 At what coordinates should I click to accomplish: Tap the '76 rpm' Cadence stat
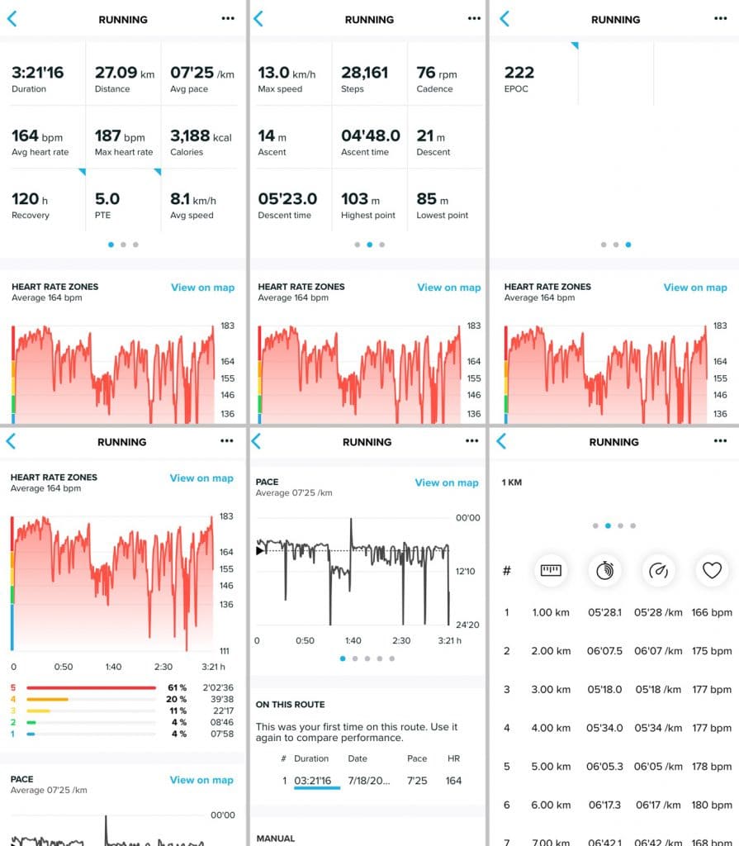[437, 78]
